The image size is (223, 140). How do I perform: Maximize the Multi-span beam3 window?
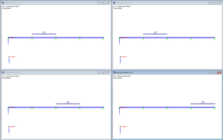[x=103, y=72]
